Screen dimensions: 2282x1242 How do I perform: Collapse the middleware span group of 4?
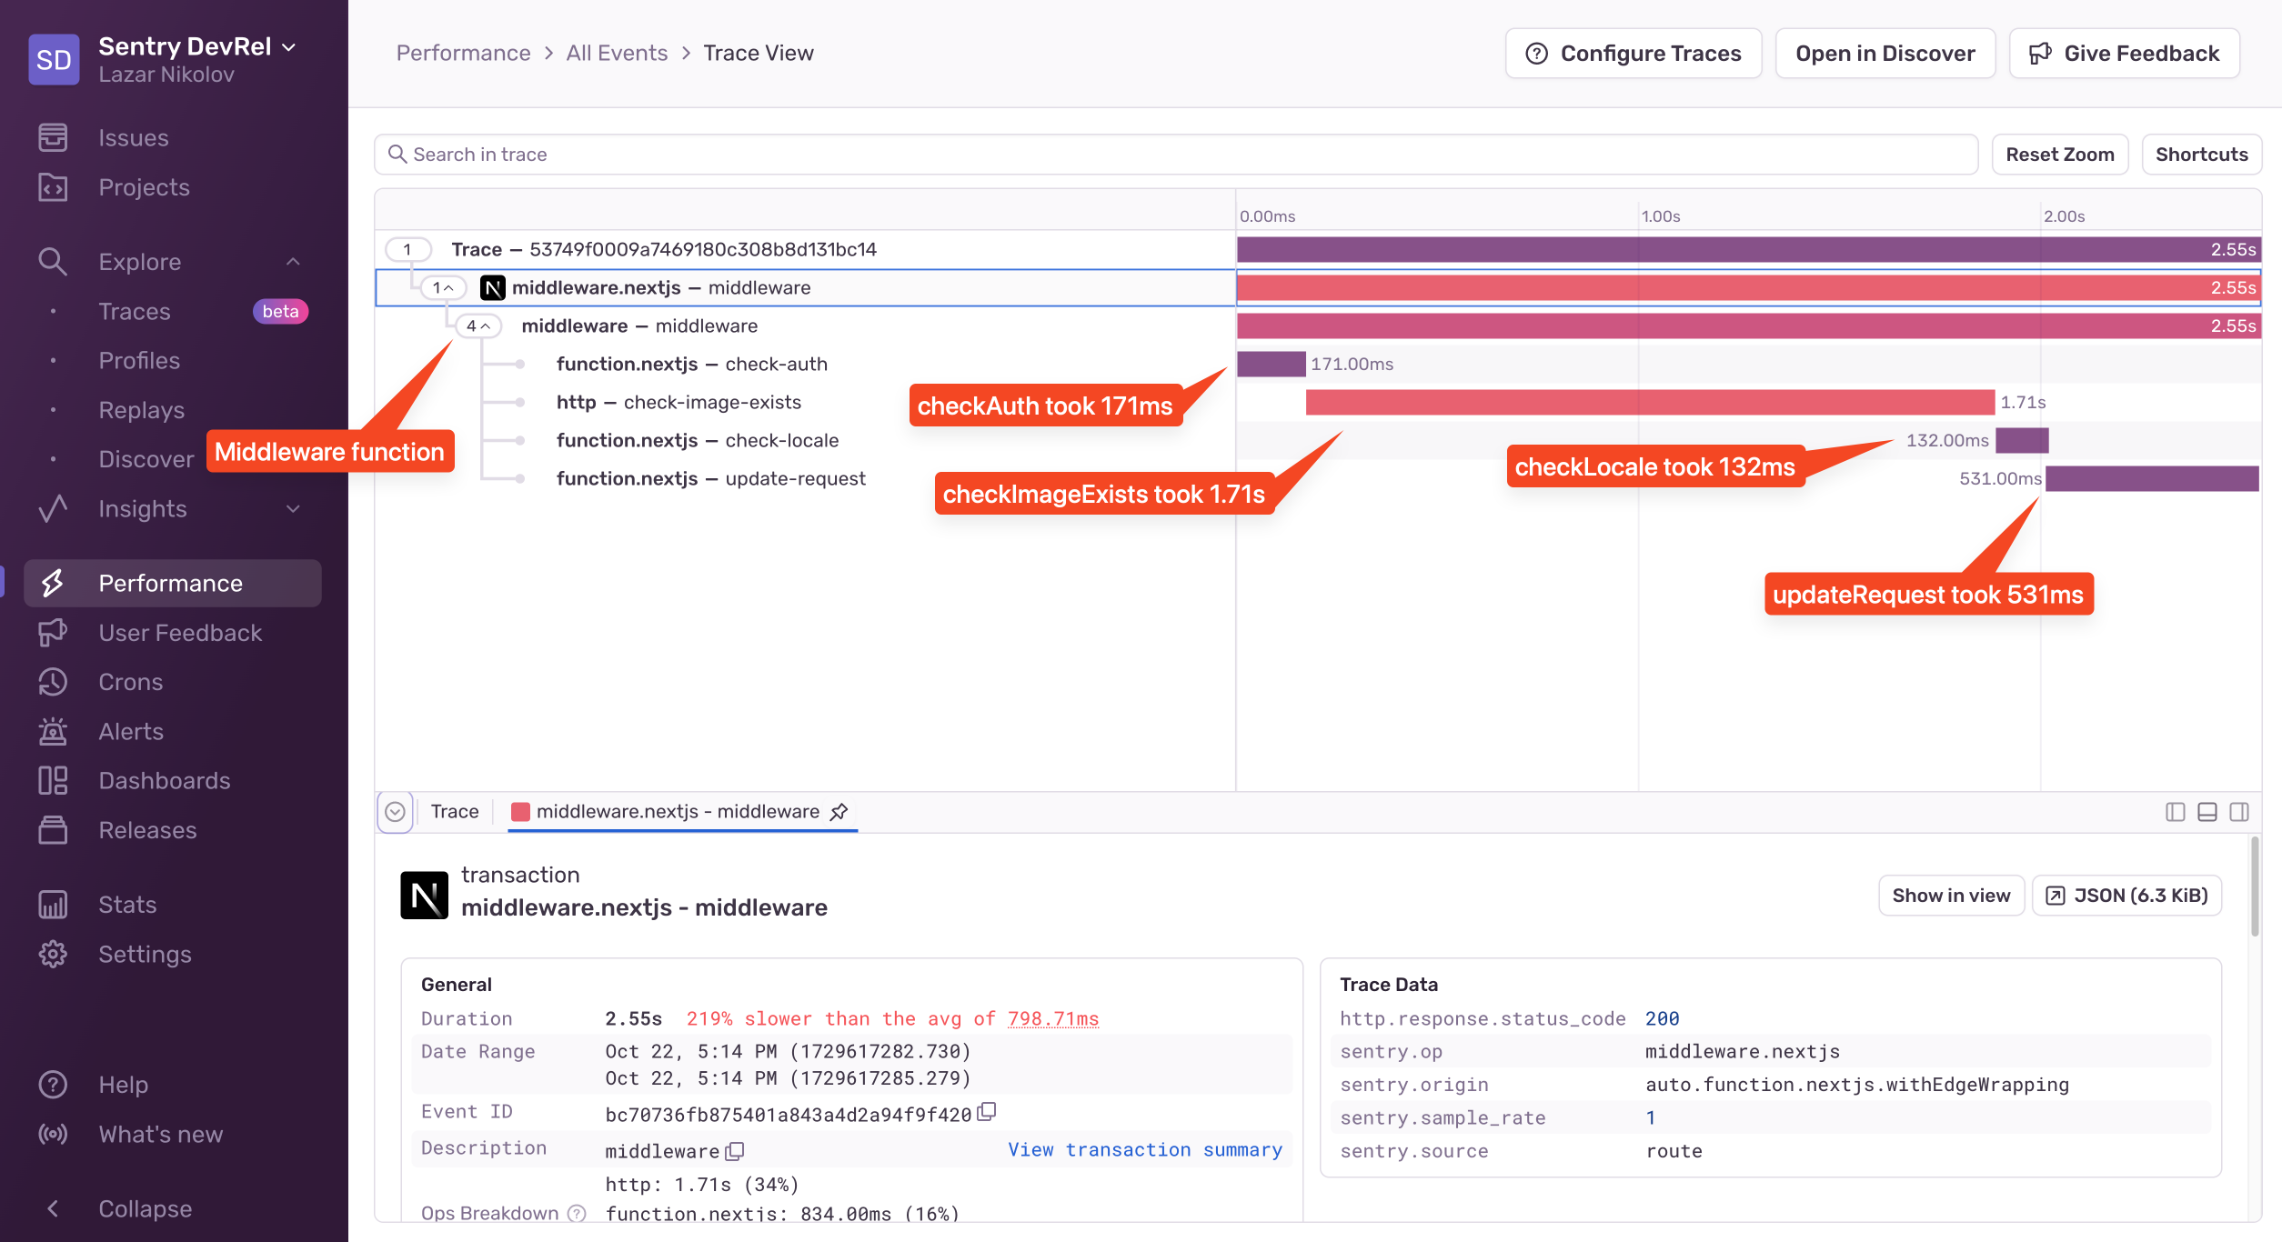[478, 326]
